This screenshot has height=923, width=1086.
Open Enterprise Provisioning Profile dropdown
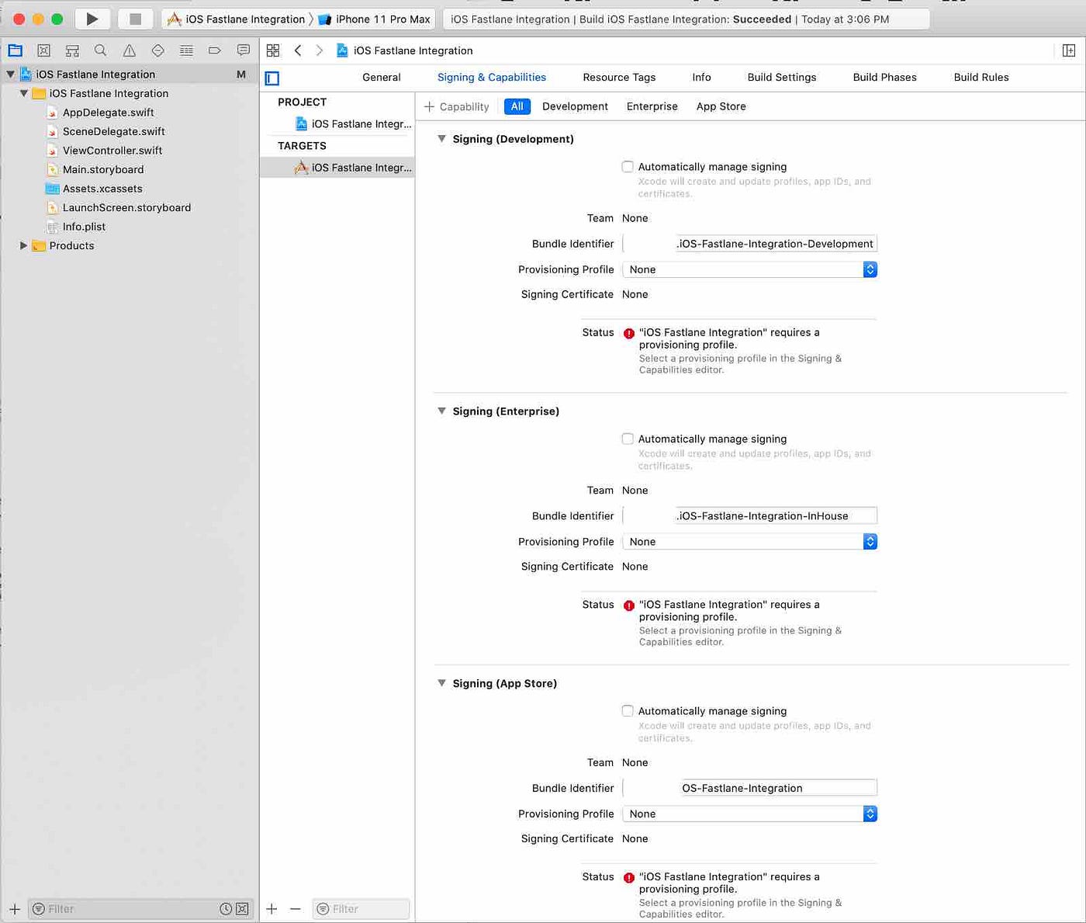tap(749, 542)
